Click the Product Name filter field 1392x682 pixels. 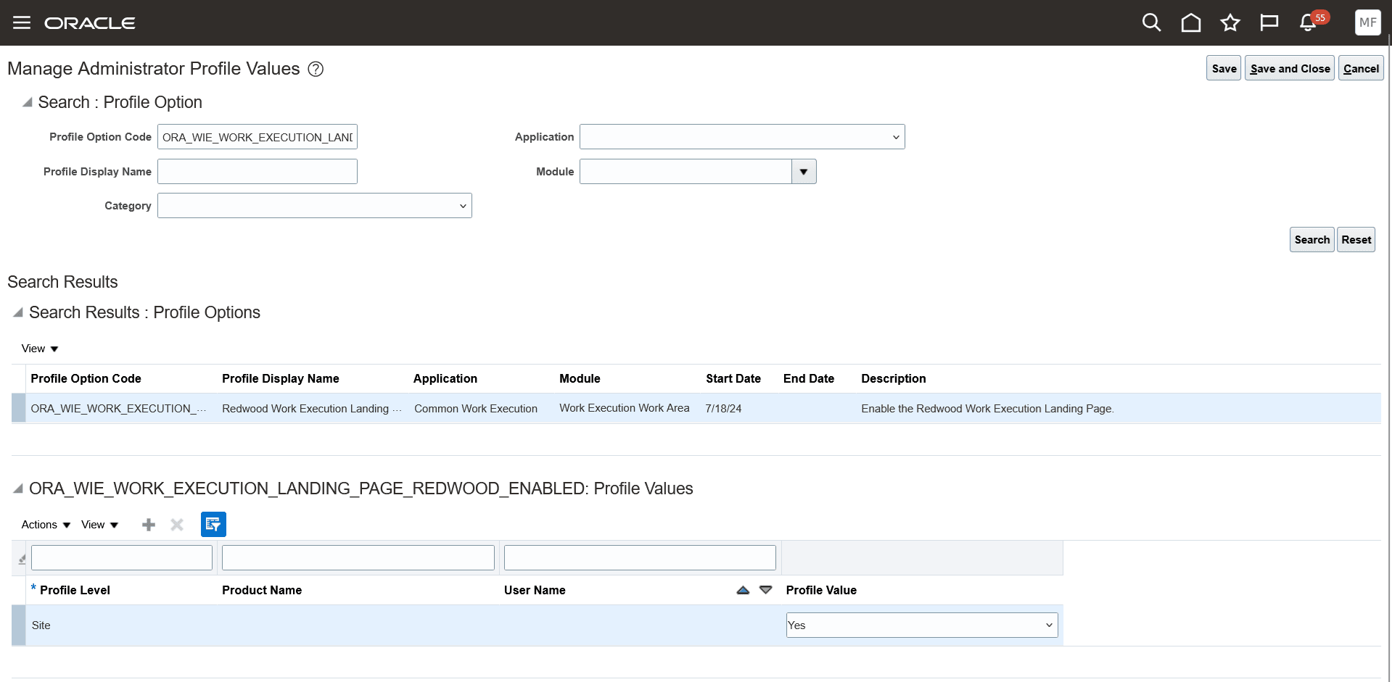coord(358,558)
